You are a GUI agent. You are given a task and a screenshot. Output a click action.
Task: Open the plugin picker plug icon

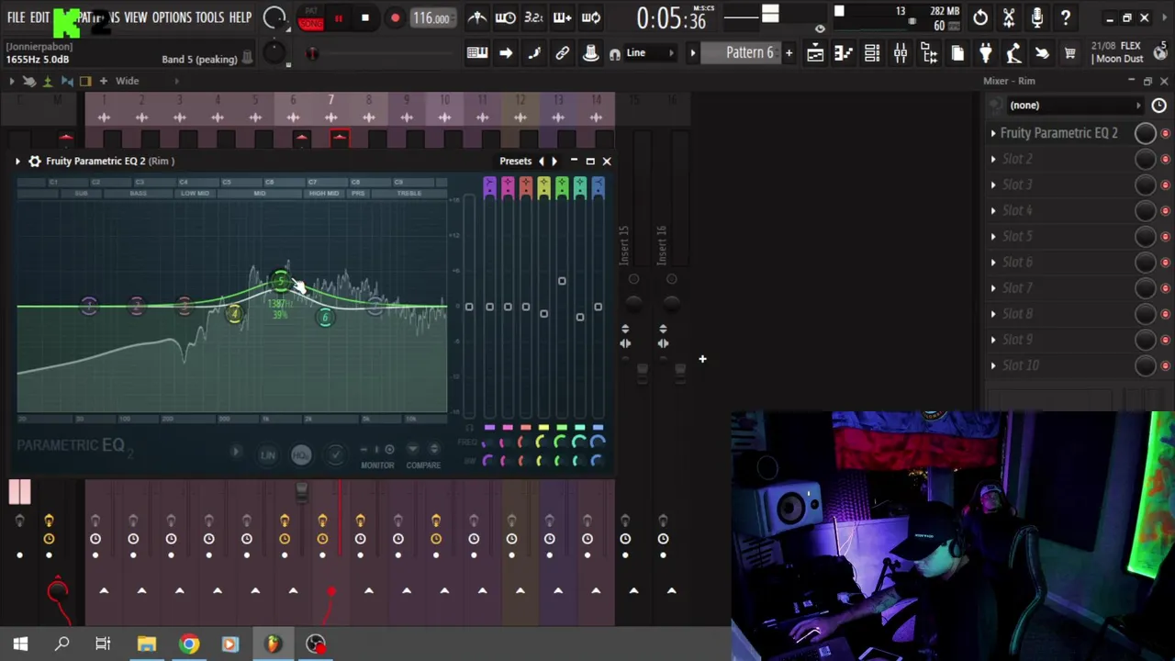(985, 53)
